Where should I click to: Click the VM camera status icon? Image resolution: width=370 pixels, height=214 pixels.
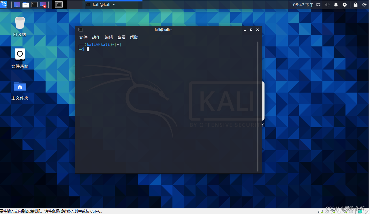coord(351,211)
